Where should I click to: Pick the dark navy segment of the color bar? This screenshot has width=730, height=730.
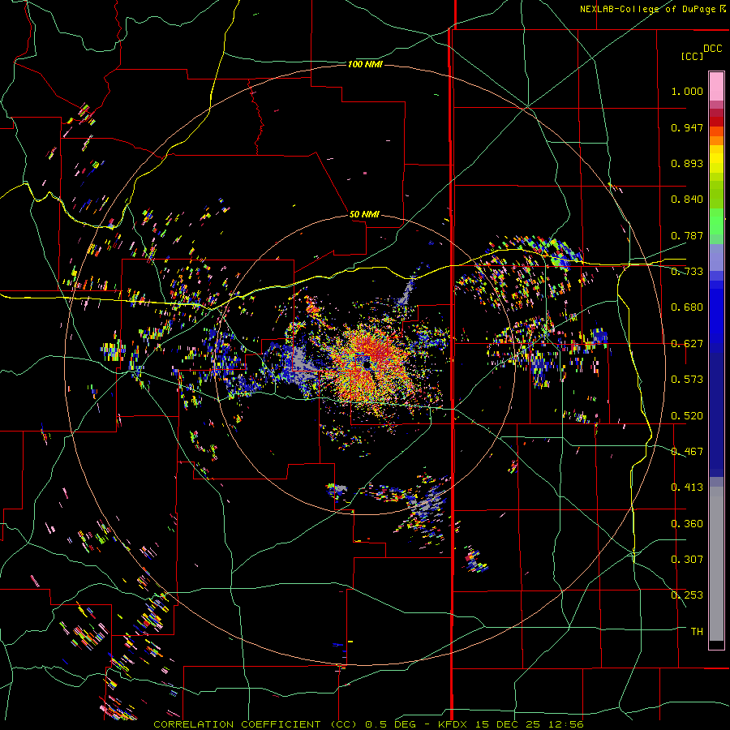pyautogui.click(x=716, y=414)
